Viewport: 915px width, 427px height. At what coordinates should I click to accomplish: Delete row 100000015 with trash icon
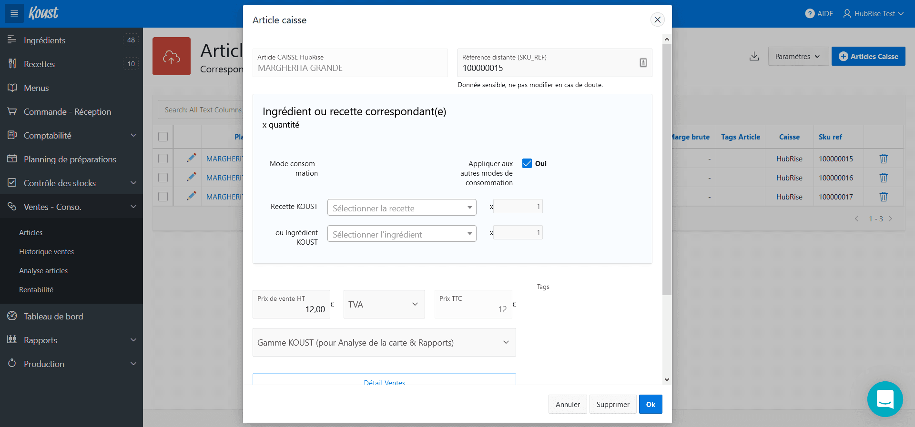[x=884, y=159]
